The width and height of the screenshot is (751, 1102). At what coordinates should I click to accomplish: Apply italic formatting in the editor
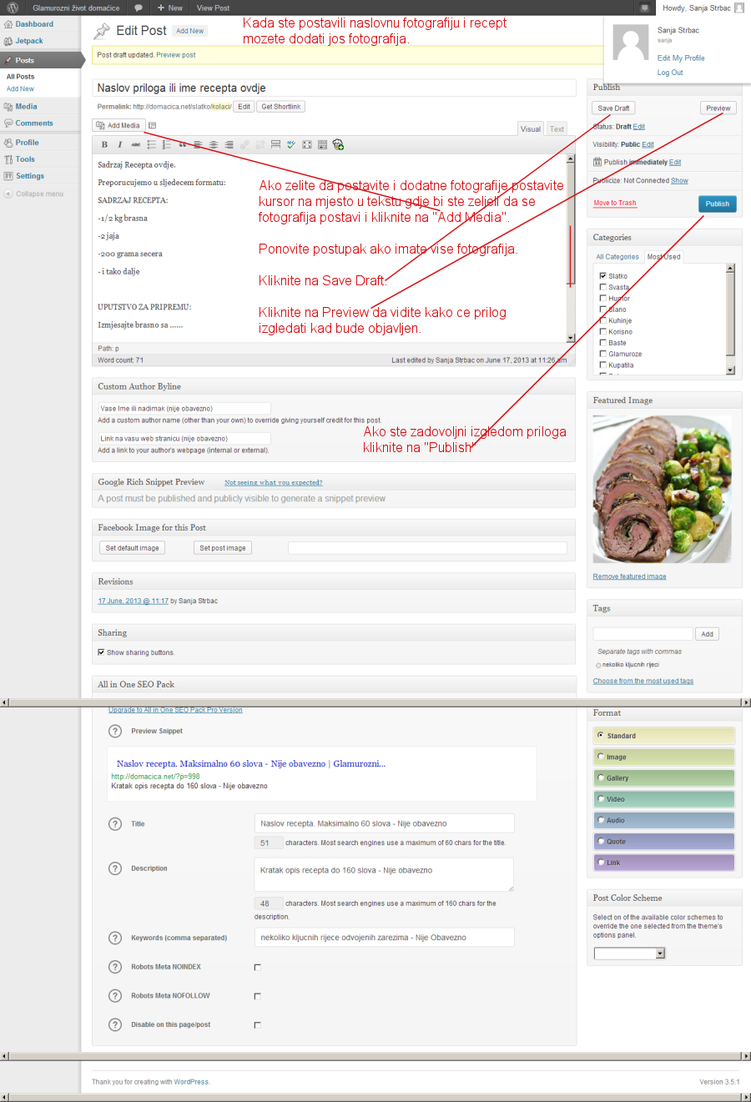coord(120,144)
